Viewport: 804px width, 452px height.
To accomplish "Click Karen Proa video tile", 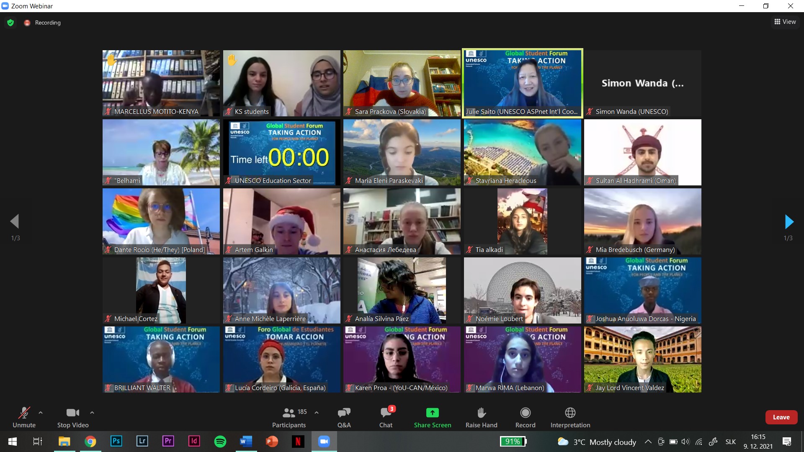I will (402, 360).
